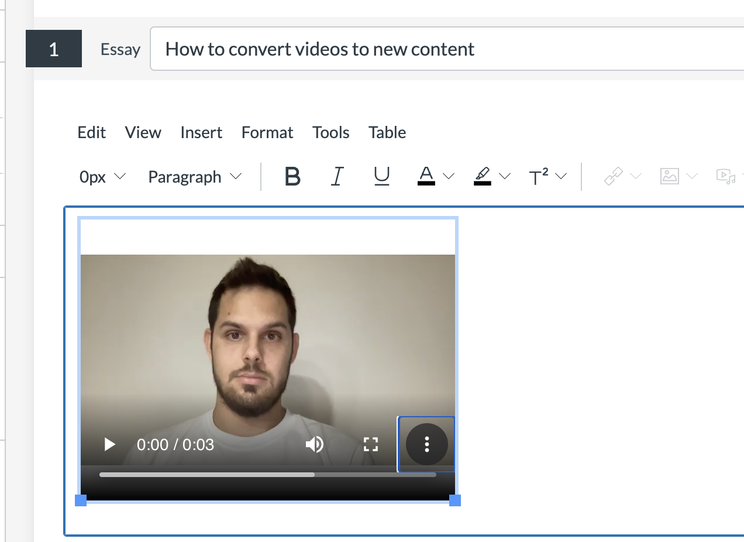Open video three-dot more options

point(427,445)
